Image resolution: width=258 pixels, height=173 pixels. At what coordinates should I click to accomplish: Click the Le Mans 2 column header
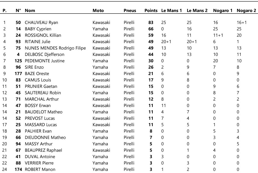197,11
